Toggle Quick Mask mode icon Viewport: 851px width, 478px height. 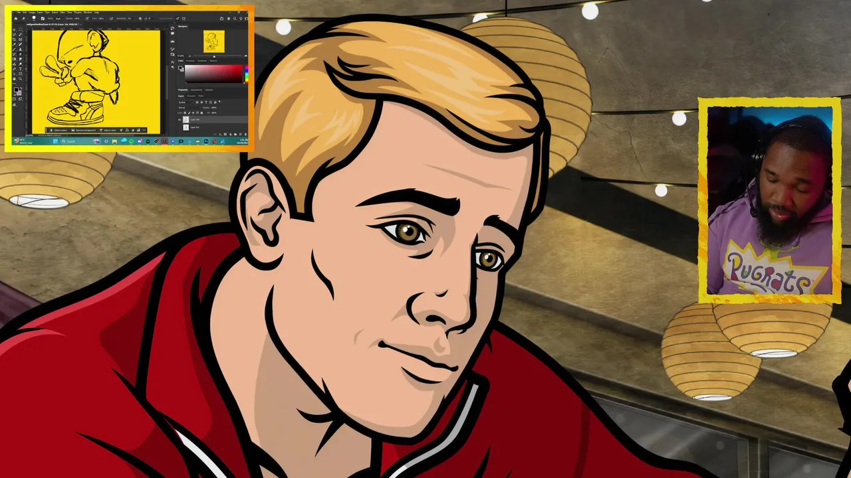(14, 99)
